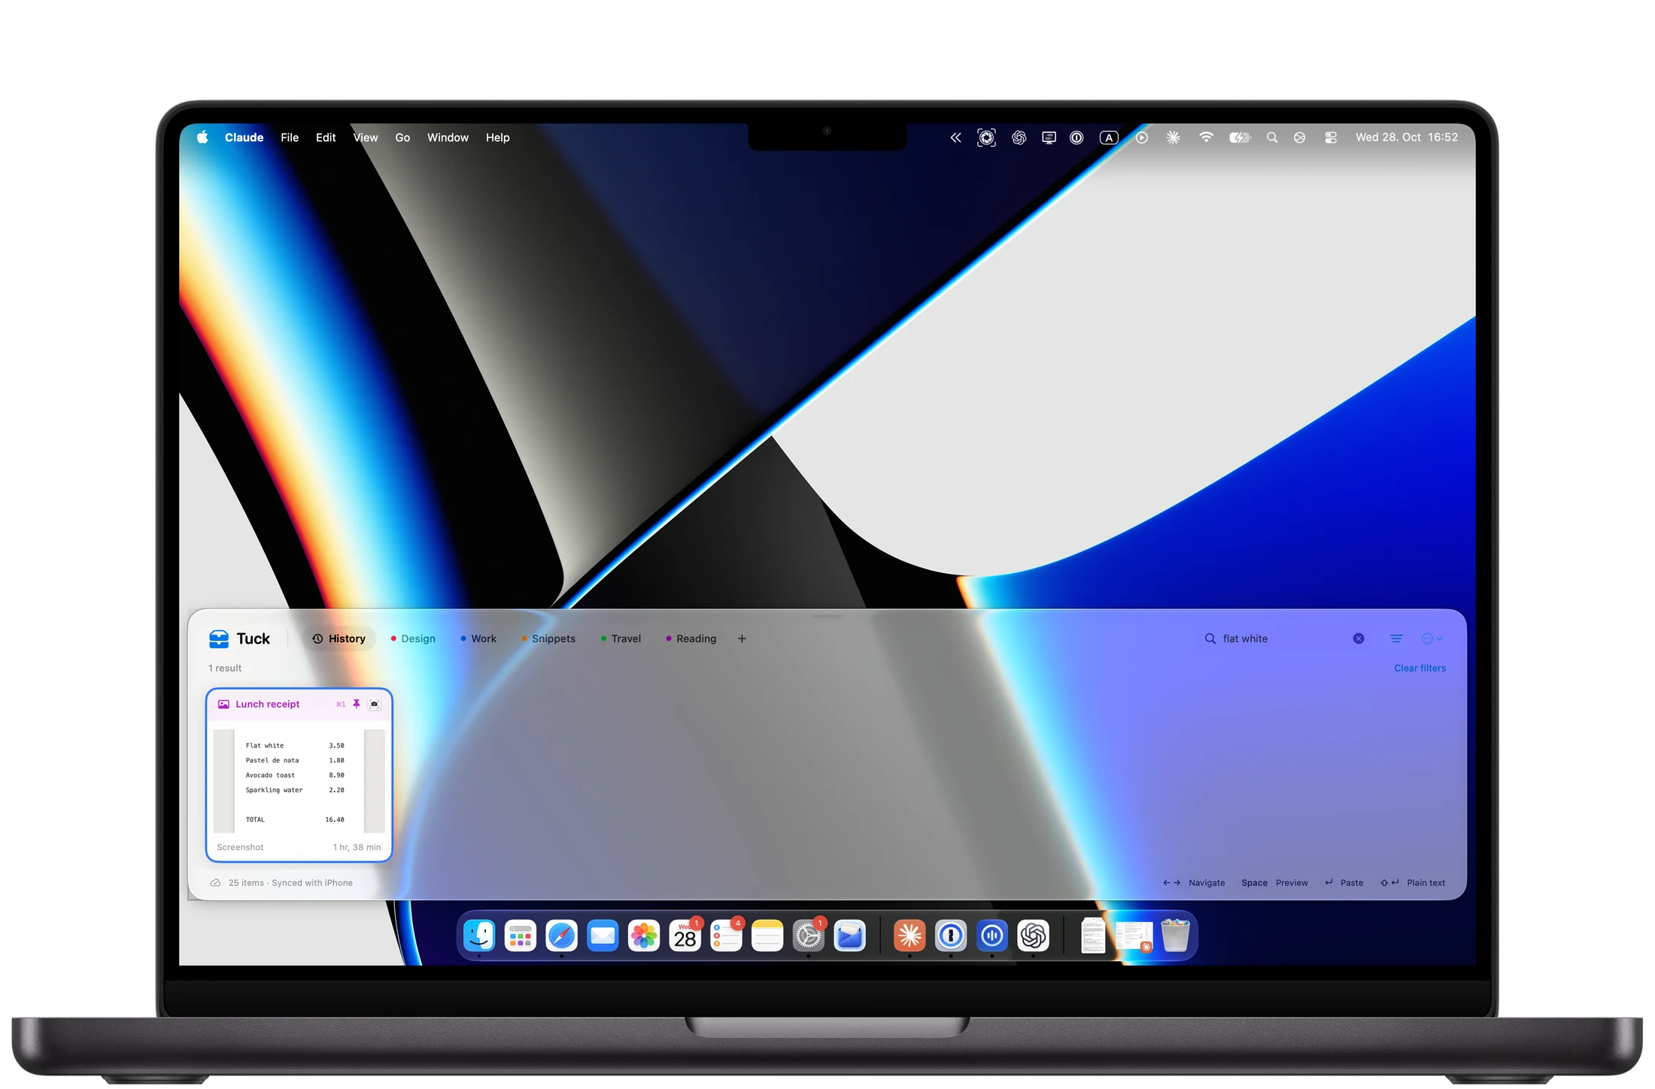Click the cloud sync status icon

215,883
